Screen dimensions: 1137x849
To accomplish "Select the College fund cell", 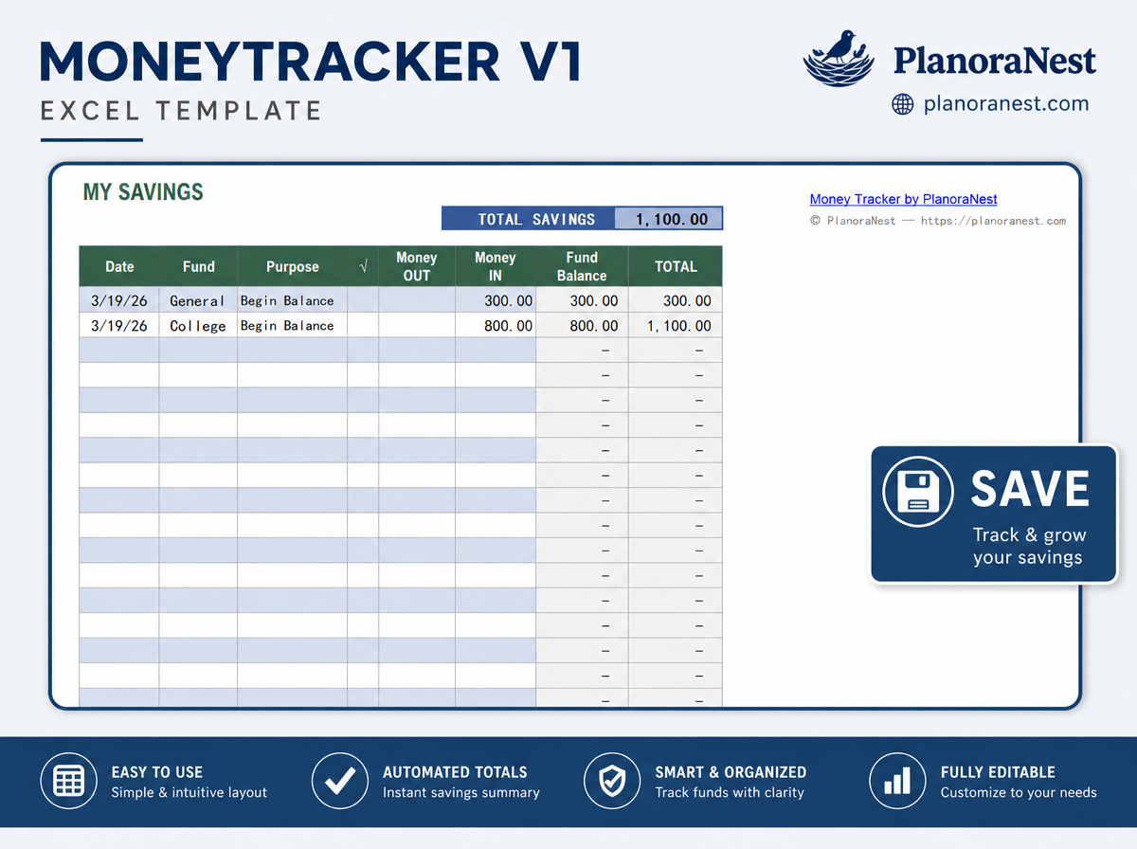I will point(198,325).
